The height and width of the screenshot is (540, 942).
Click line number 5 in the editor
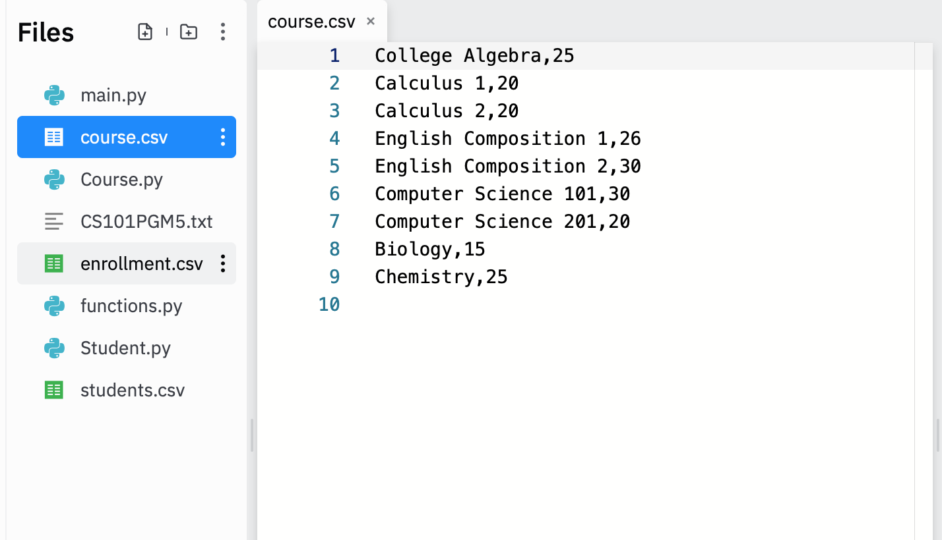[334, 166]
